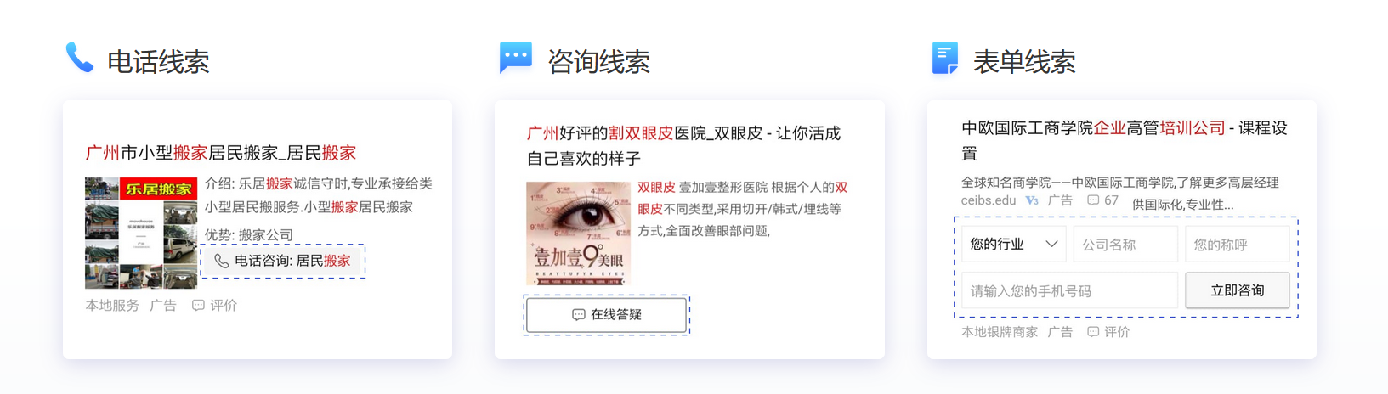Viewport: 1388px width, 394px height.
Task: Open the 您的行业 industry dropdown
Action: click(1014, 245)
